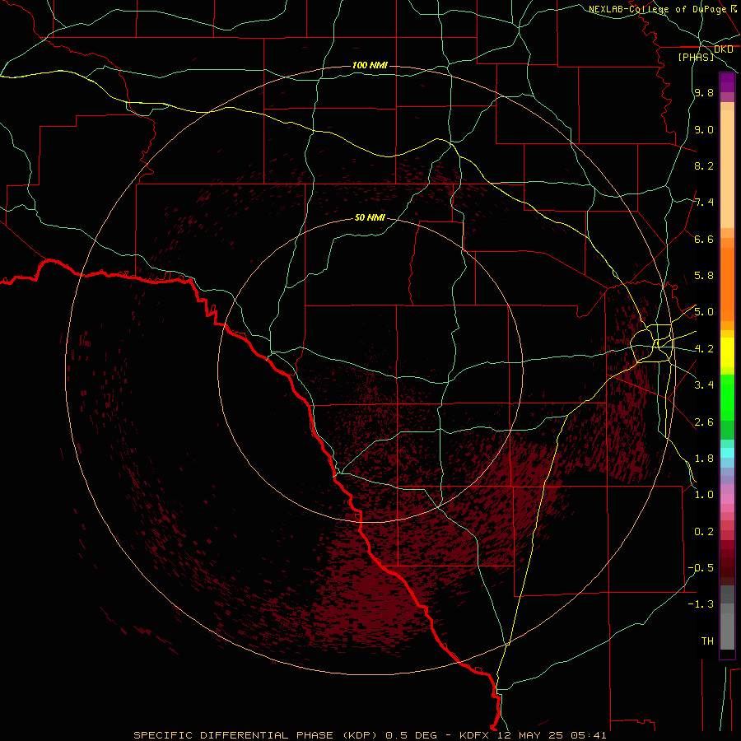Screen dimensions: 741x741
Task: Click the KDP product caption at the bottom
Action: 370,735
